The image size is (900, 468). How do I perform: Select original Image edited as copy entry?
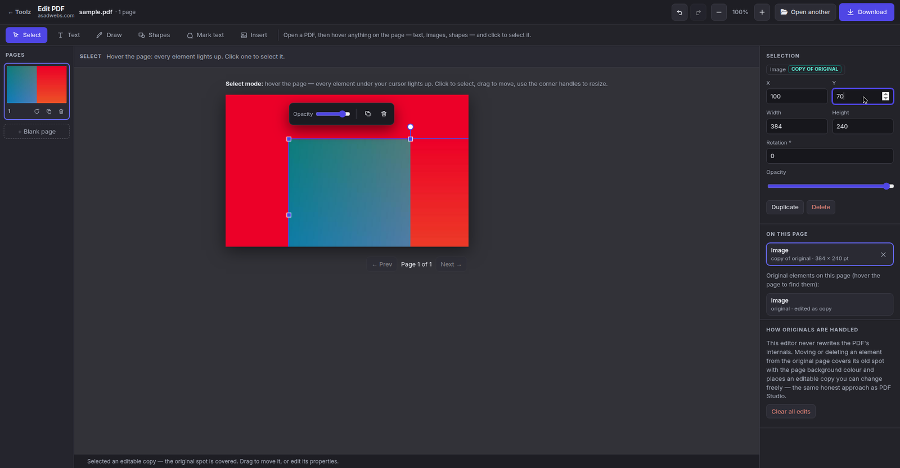830,304
